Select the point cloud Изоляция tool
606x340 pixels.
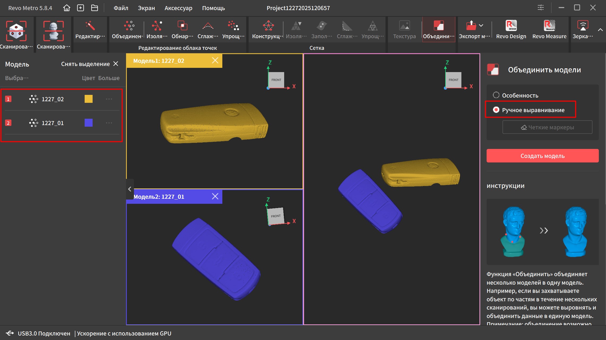click(x=157, y=29)
